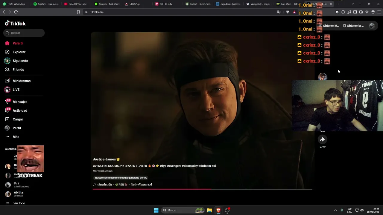
Task: Switch to the Luis Díaz tab
Action: point(288,4)
